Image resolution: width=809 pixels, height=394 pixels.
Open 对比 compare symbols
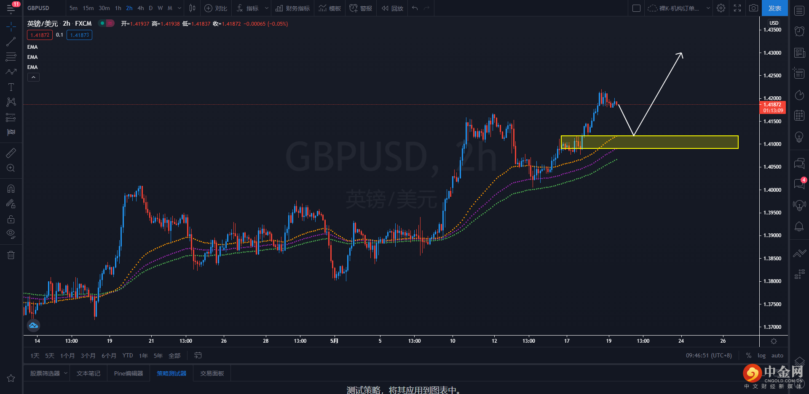pyautogui.click(x=216, y=8)
